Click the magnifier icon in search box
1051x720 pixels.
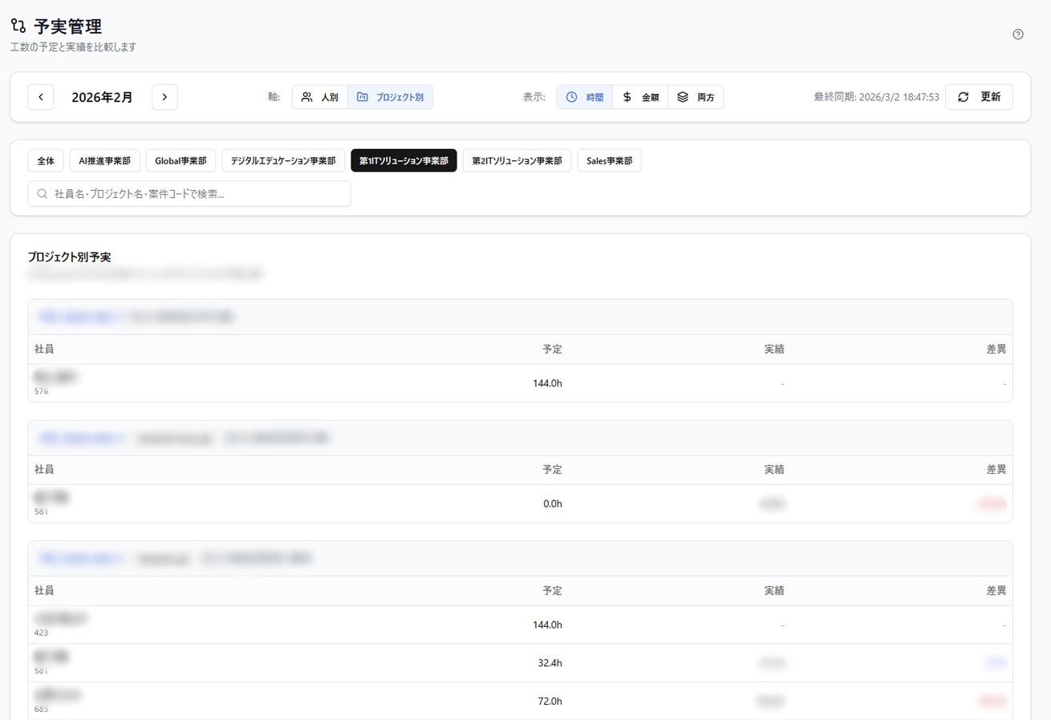click(x=43, y=194)
